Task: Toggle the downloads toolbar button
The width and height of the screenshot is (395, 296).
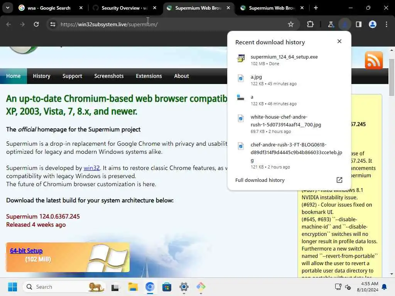Action: [344, 24]
